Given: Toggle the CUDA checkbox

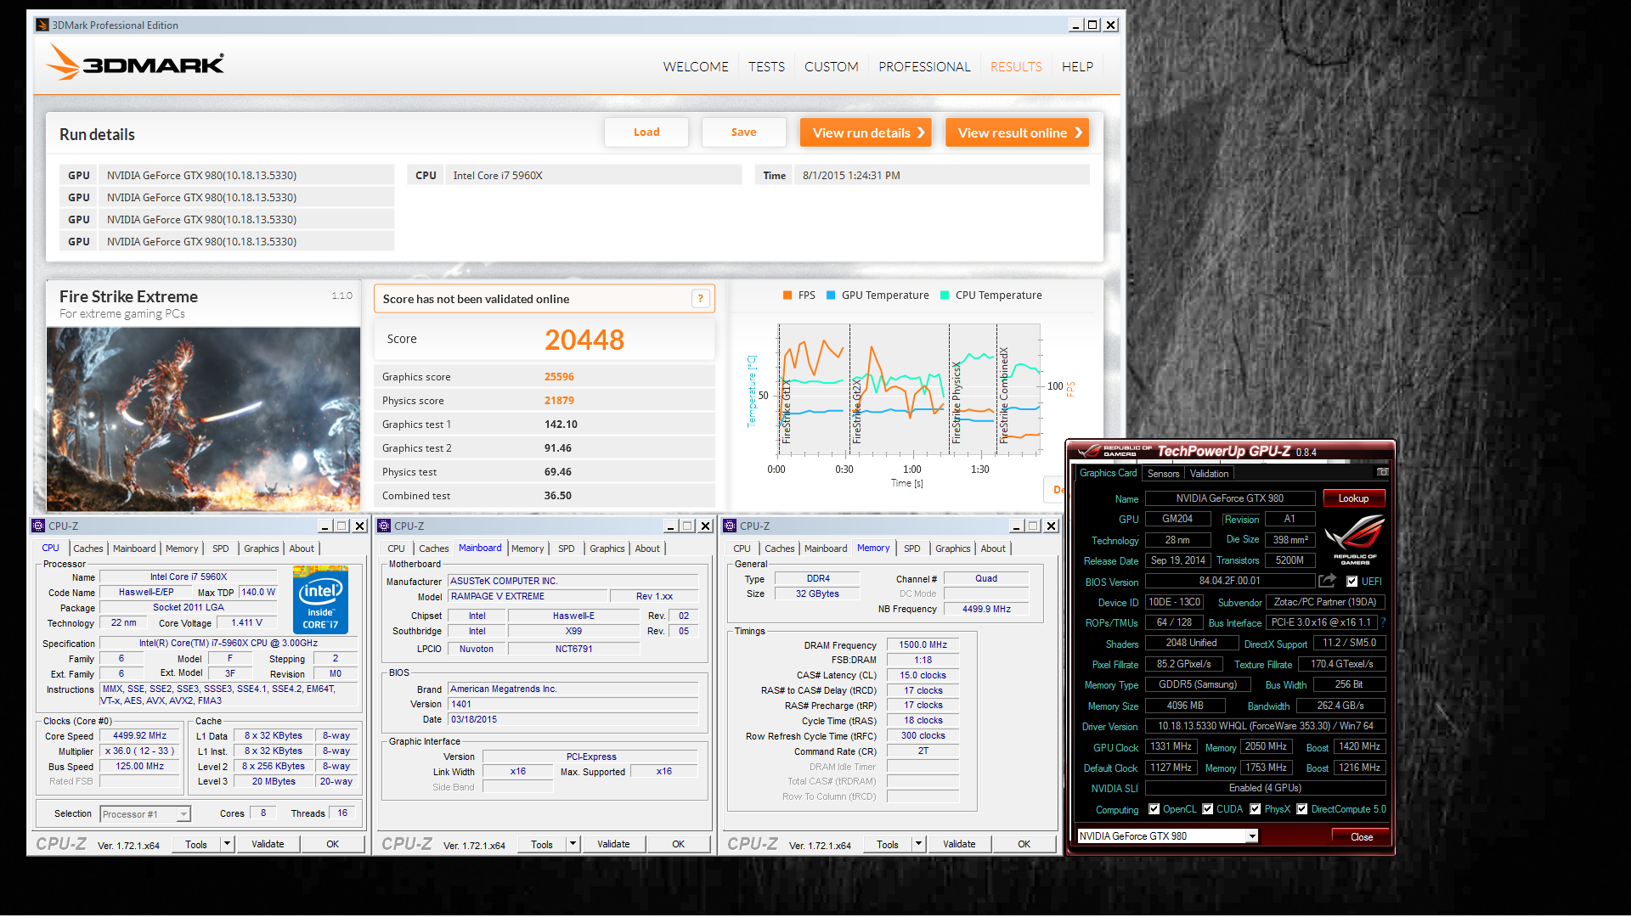Looking at the screenshot, I should point(1207,809).
